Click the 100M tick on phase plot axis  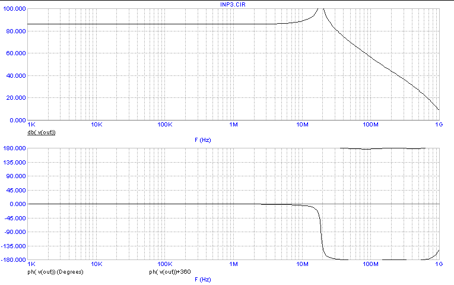[x=370, y=264]
